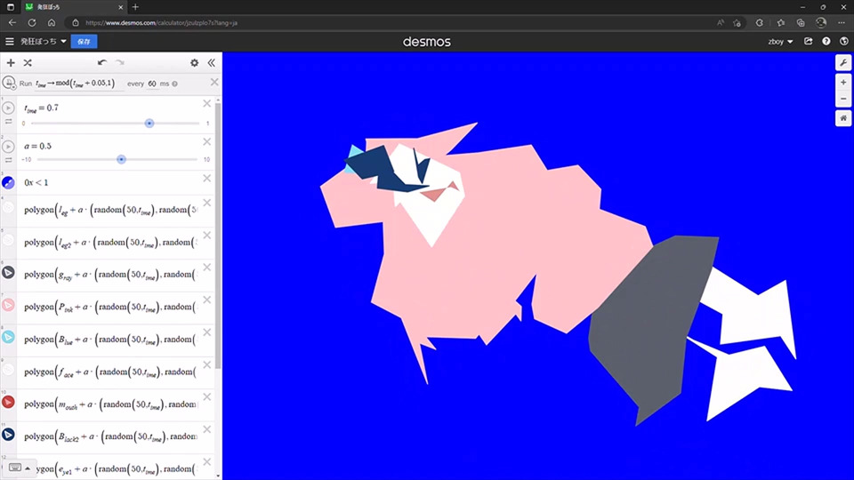The width and height of the screenshot is (854, 480).
Task: Delete the 0x < 1 expression
Action: click(x=207, y=179)
